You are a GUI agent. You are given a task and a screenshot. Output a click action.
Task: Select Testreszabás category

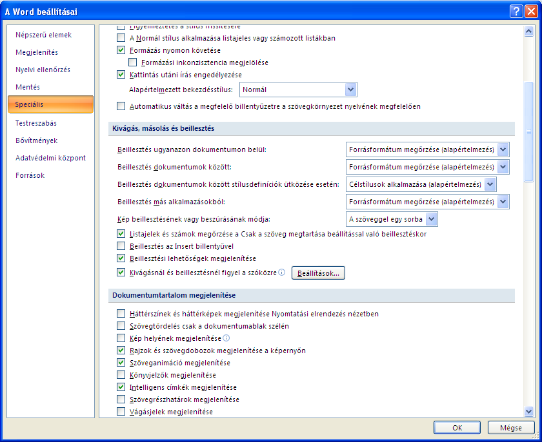pyautogui.click(x=50, y=123)
